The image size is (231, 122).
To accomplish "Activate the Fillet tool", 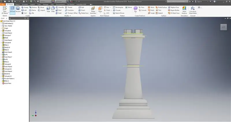I will point(53,10).
